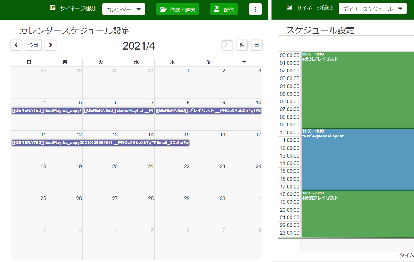Click the previous month arrow button
The width and height of the screenshot is (414, 262).
click(x=16, y=45)
